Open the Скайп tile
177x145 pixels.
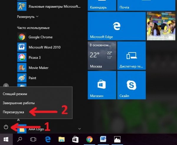[132, 85]
